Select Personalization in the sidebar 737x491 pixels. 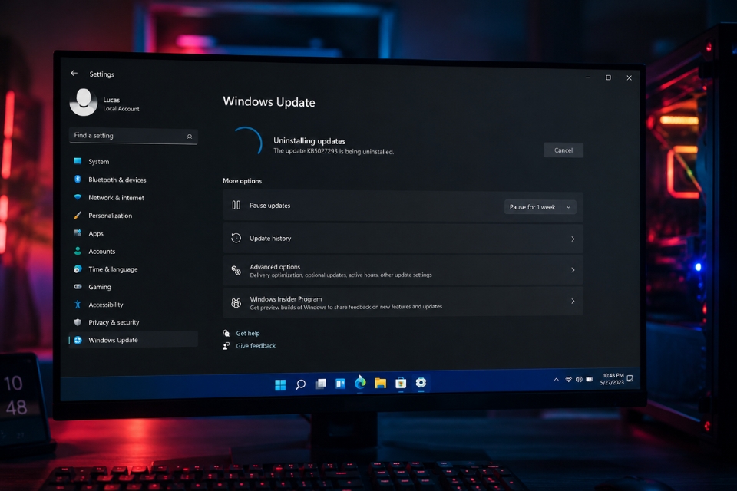click(110, 215)
